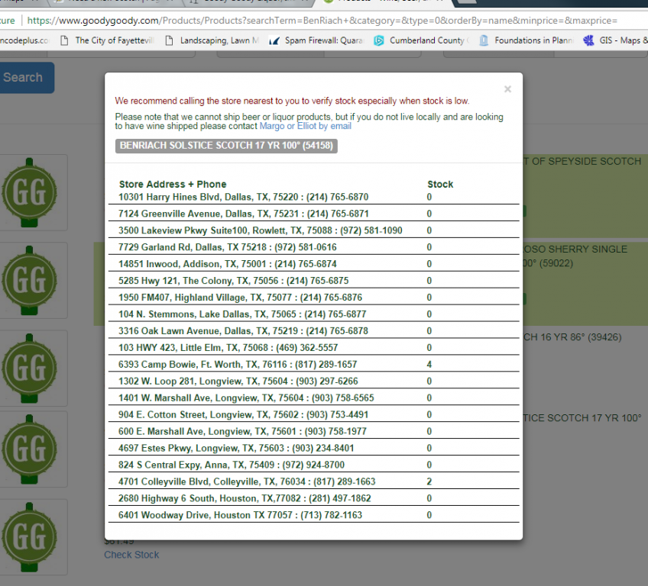Select the 1302 W. Loop 281, Longview row
The width and height of the screenshot is (648, 586).
(x=313, y=381)
